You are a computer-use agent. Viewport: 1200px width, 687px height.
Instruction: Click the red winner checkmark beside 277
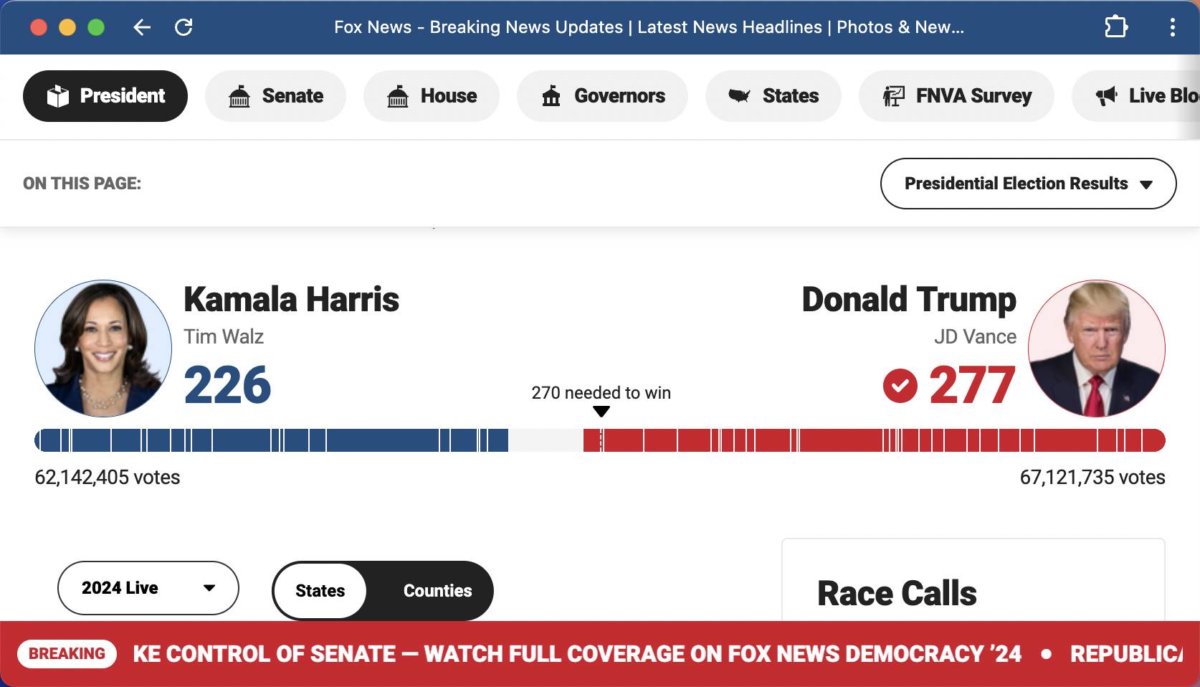point(900,386)
